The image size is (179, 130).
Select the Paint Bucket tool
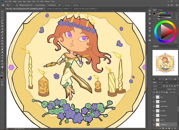pyautogui.click(x=2, y=47)
